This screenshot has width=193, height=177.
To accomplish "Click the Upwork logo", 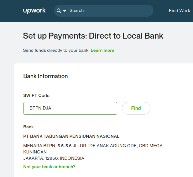I will [x=34, y=11].
